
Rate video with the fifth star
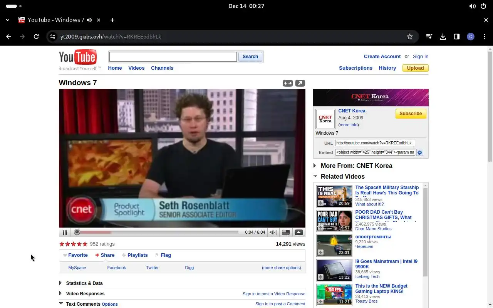click(85, 244)
